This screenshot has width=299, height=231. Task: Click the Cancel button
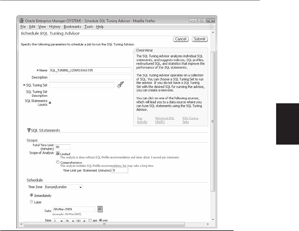[181, 39]
